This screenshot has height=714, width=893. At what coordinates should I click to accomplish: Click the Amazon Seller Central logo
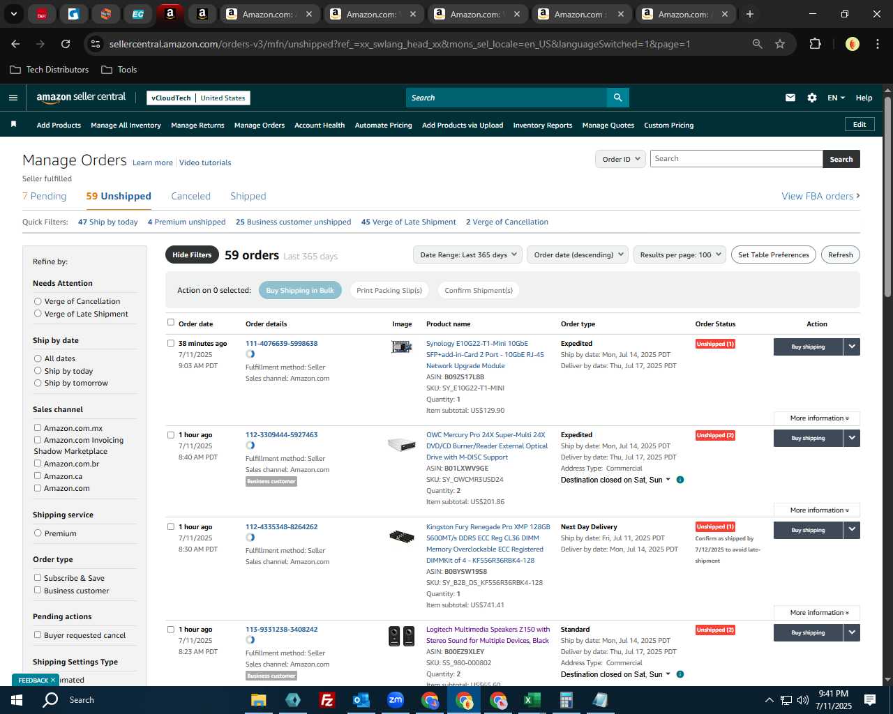tap(81, 98)
